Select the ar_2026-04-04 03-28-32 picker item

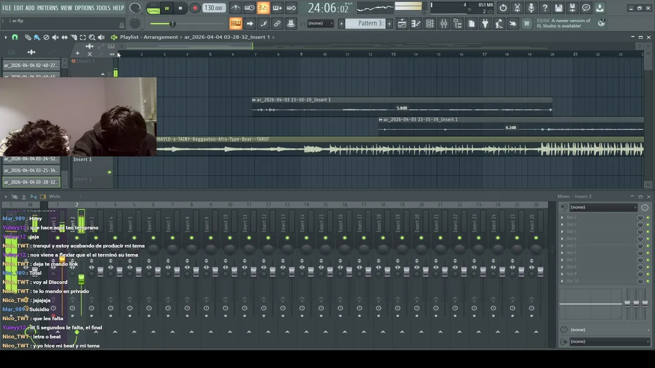pos(31,182)
